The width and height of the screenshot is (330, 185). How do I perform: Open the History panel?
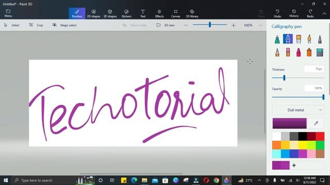(x=294, y=13)
